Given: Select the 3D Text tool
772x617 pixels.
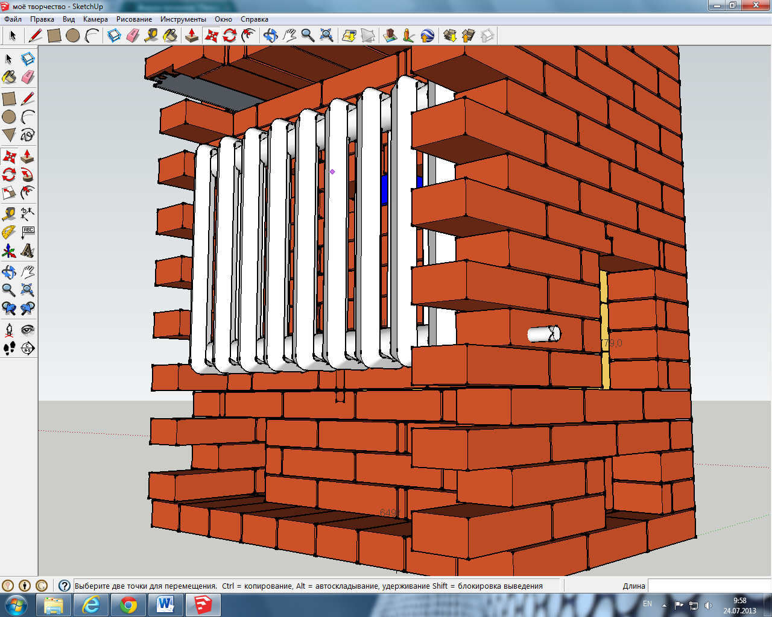Looking at the screenshot, I should (x=28, y=251).
